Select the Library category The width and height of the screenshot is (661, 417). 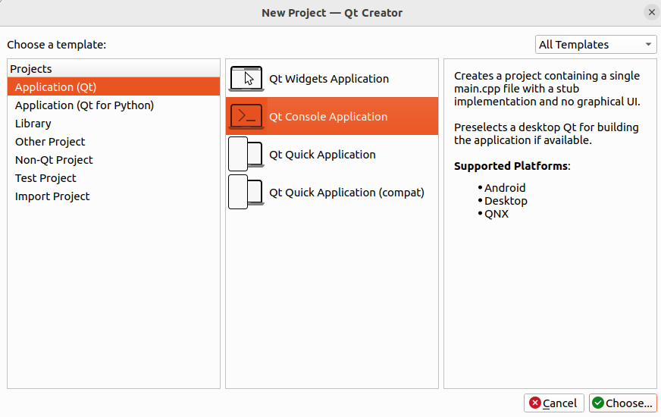pyautogui.click(x=114, y=123)
